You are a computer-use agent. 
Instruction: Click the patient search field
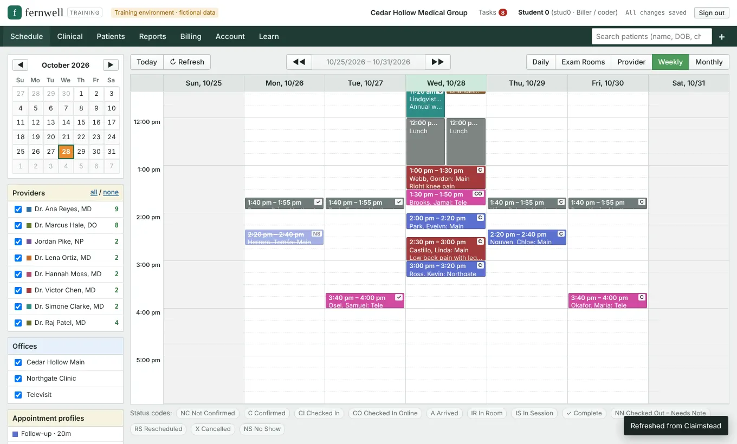651,37
